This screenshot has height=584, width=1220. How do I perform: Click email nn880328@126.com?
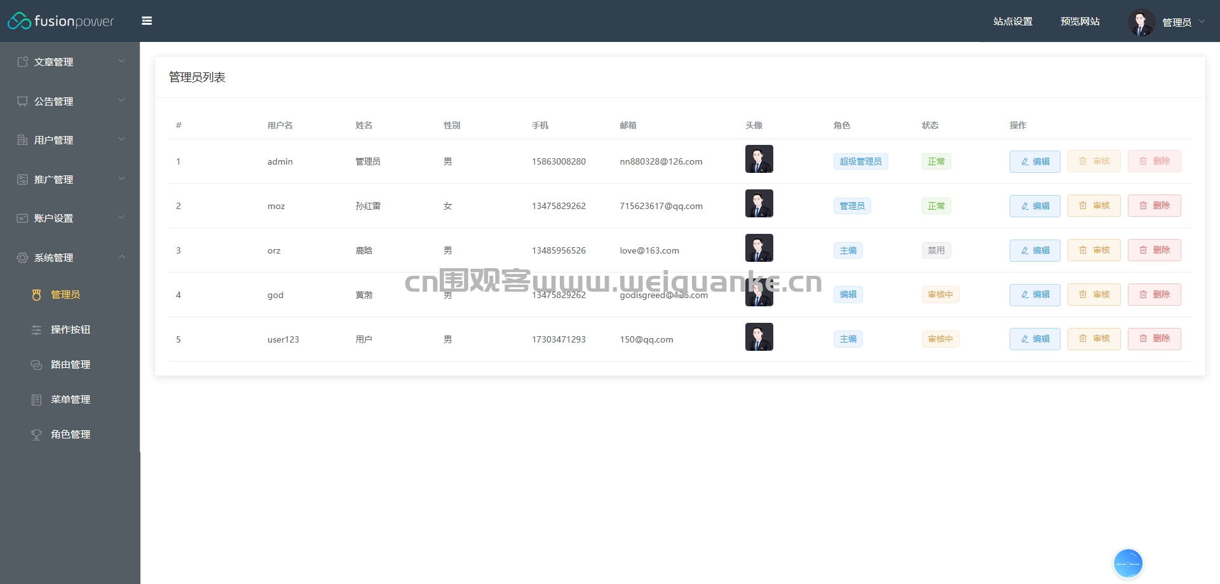661,161
